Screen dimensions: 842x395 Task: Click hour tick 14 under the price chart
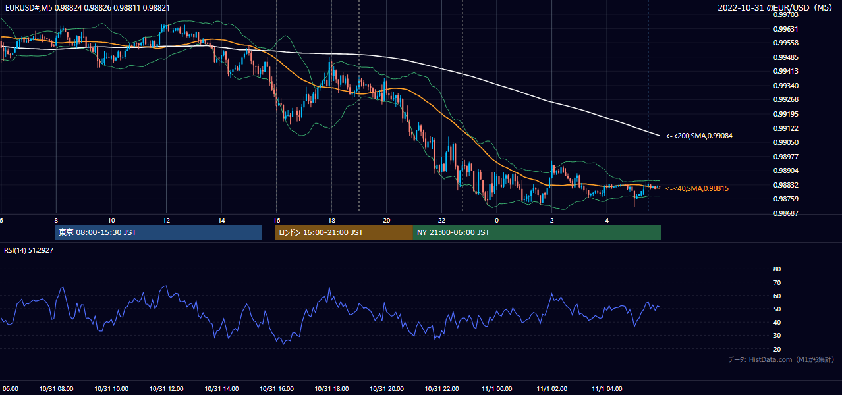coord(221,220)
